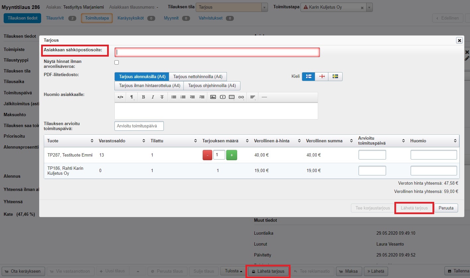The image size is (470, 278).
Task: Insert an image into the customer note
Action: (213, 97)
